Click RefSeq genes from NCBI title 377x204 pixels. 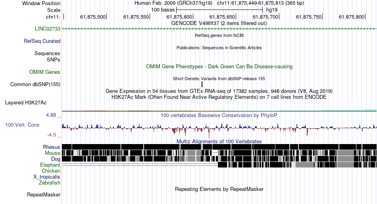[x=219, y=35]
